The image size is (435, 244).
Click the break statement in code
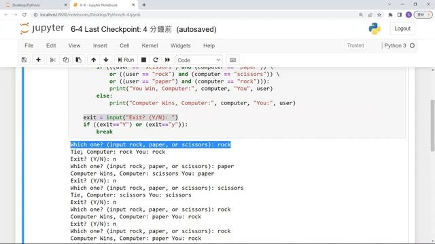point(104,131)
